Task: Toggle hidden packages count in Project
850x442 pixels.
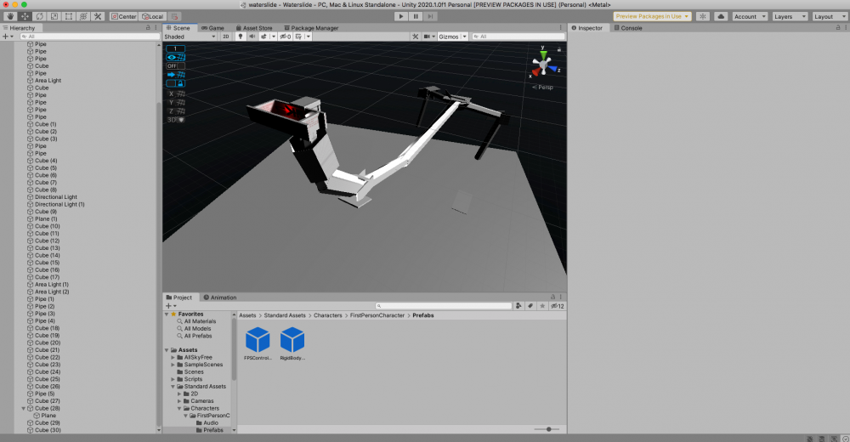Action: point(558,306)
